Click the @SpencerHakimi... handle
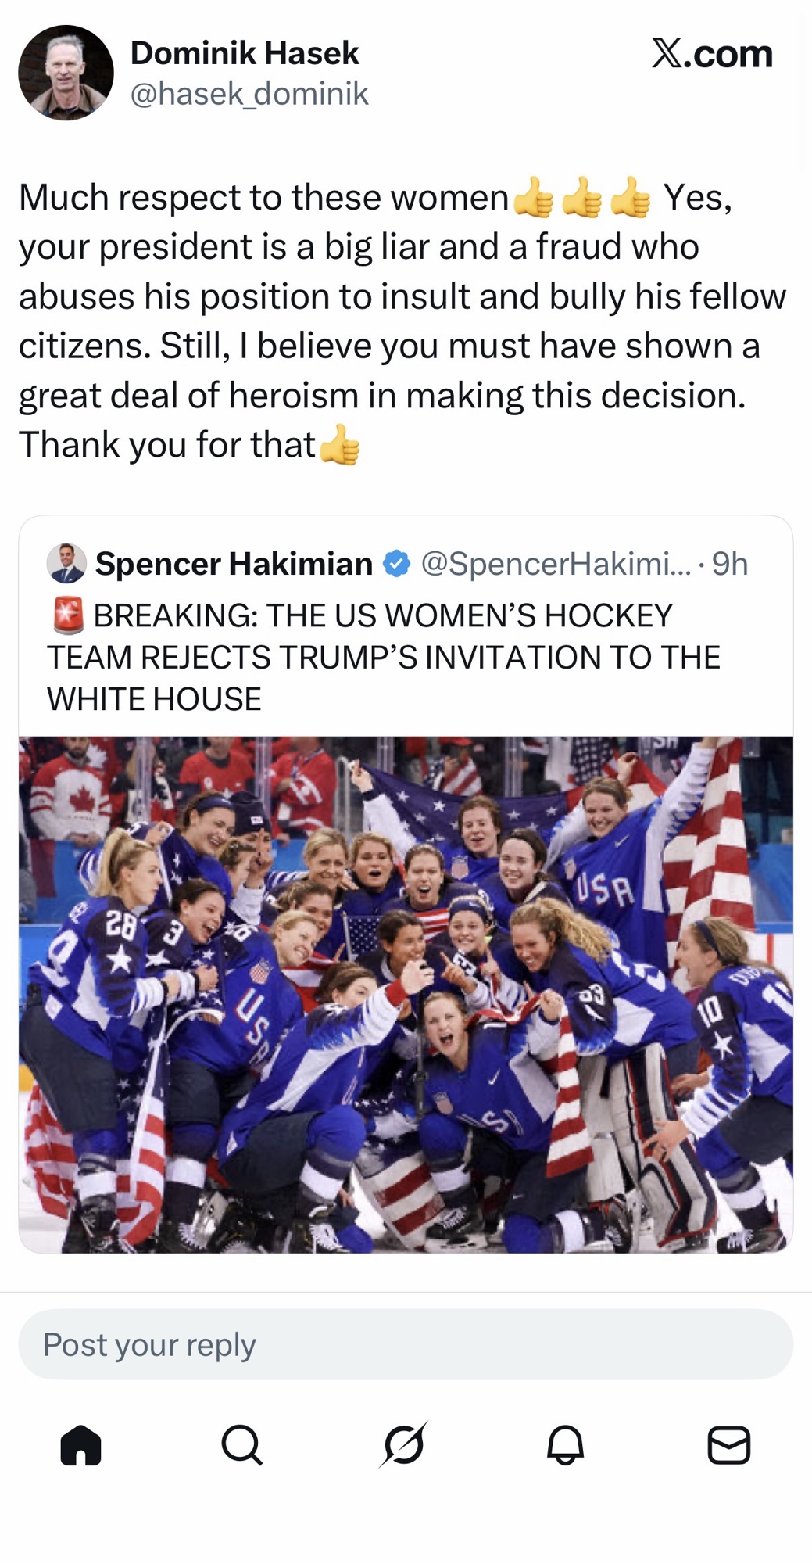Viewport: 812px width, 1564px height. [556, 564]
